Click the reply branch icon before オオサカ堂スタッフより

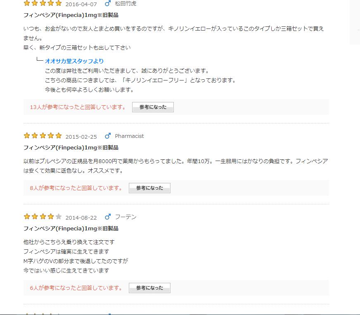coord(40,61)
